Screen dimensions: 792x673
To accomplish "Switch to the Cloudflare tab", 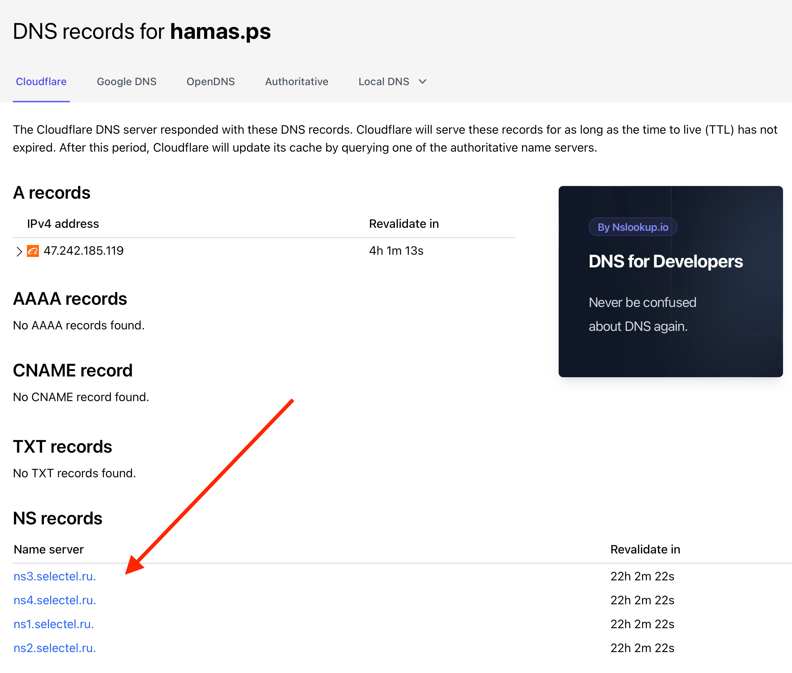I will coord(41,82).
